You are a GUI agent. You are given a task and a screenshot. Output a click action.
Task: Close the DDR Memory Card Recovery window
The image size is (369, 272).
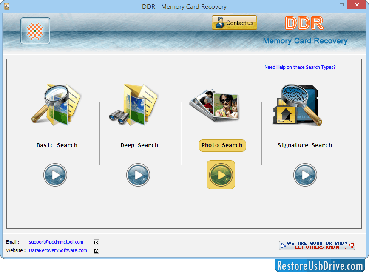pos(357,5)
